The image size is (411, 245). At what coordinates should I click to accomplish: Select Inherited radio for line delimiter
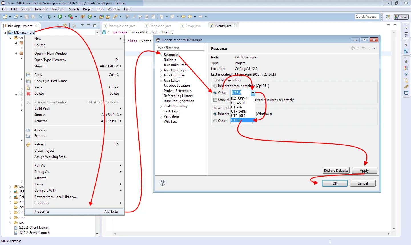215,114
